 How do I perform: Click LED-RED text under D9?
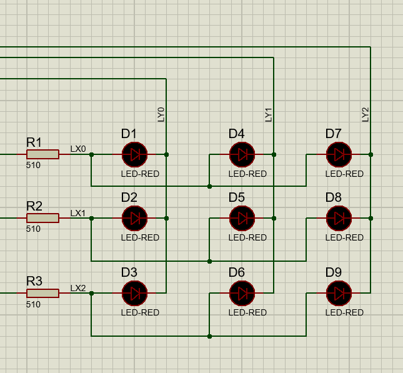click(x=344, y=312)
